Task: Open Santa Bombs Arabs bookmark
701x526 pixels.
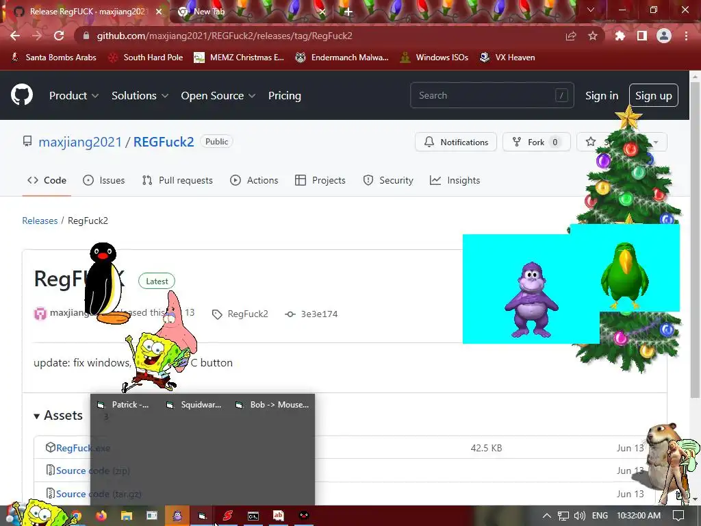Action: (x=53, y=58)
